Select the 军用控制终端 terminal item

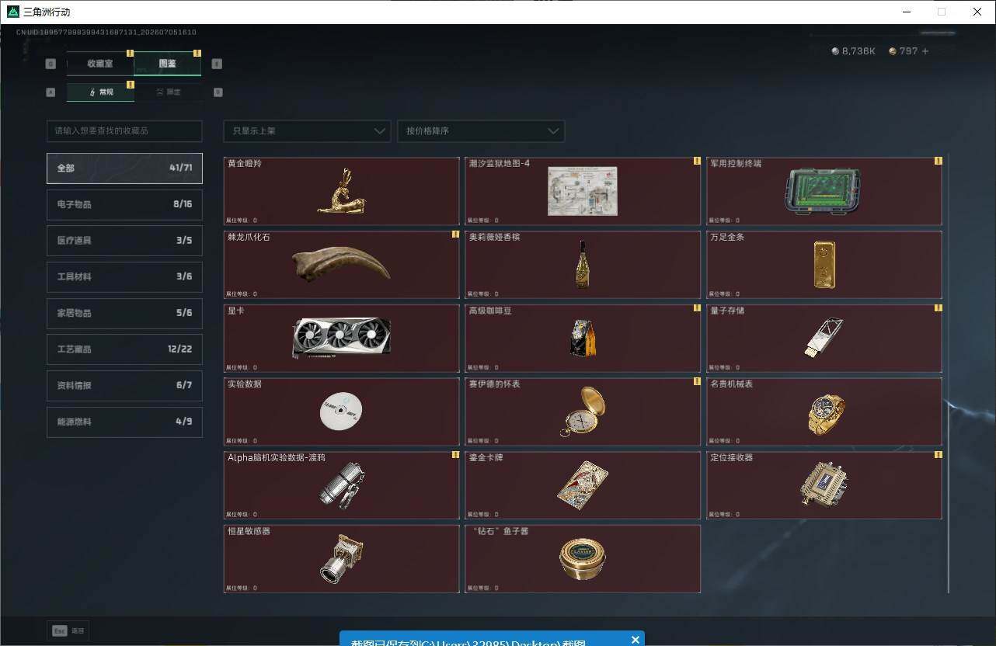click(824, 191)
